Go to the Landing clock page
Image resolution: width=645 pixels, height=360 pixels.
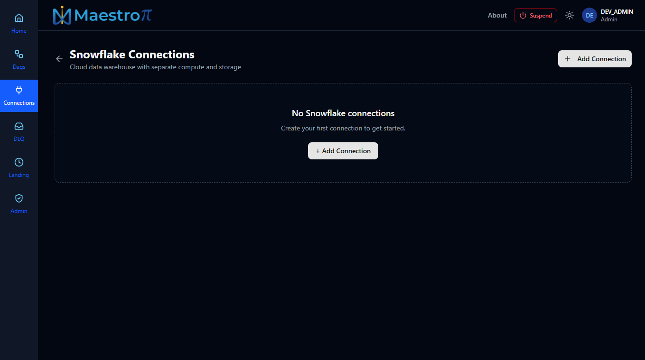(19, 168)
